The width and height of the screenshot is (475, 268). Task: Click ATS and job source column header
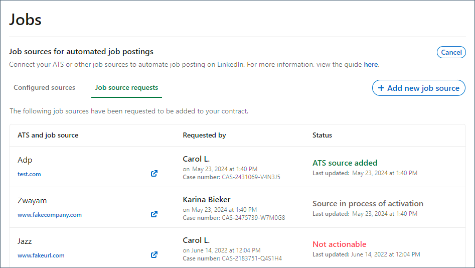[x=48, y=135]
